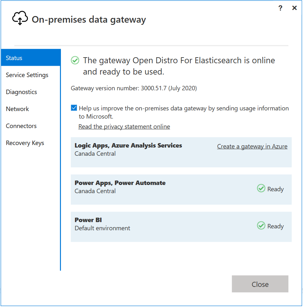Click Power Apps, Power Automate heading
303x307 pixels.
(x=120, y=183)
